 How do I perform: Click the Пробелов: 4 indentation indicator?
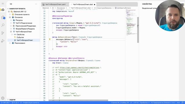[x=145, y=103]
